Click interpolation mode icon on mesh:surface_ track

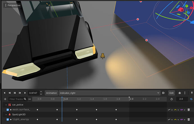pos(175,110)
